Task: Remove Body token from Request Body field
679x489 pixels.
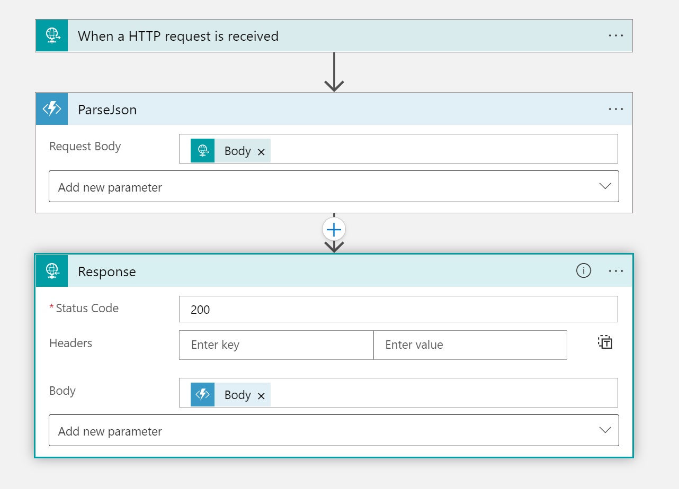Action: point(261,152)
